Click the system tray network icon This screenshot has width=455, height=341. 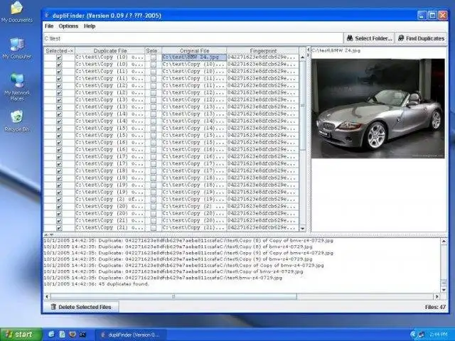tap(421, 335)
